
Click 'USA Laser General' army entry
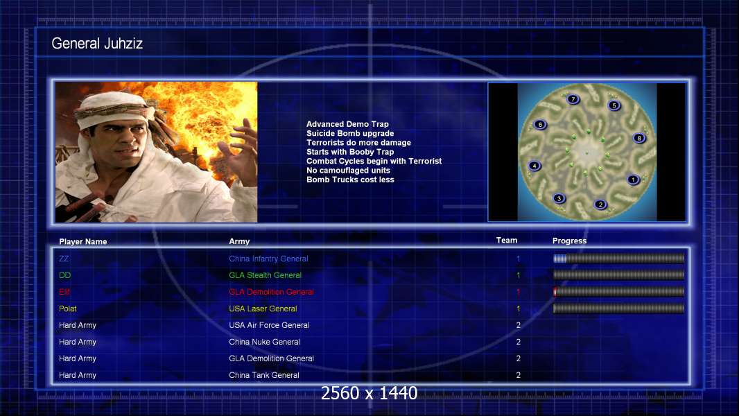[263, 309]
